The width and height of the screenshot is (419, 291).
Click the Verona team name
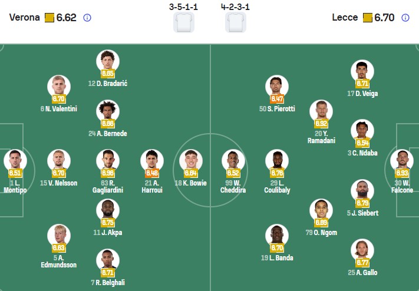tap(24, 18)
